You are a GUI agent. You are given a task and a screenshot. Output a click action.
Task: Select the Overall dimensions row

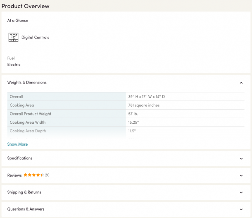tap(126, 96)
